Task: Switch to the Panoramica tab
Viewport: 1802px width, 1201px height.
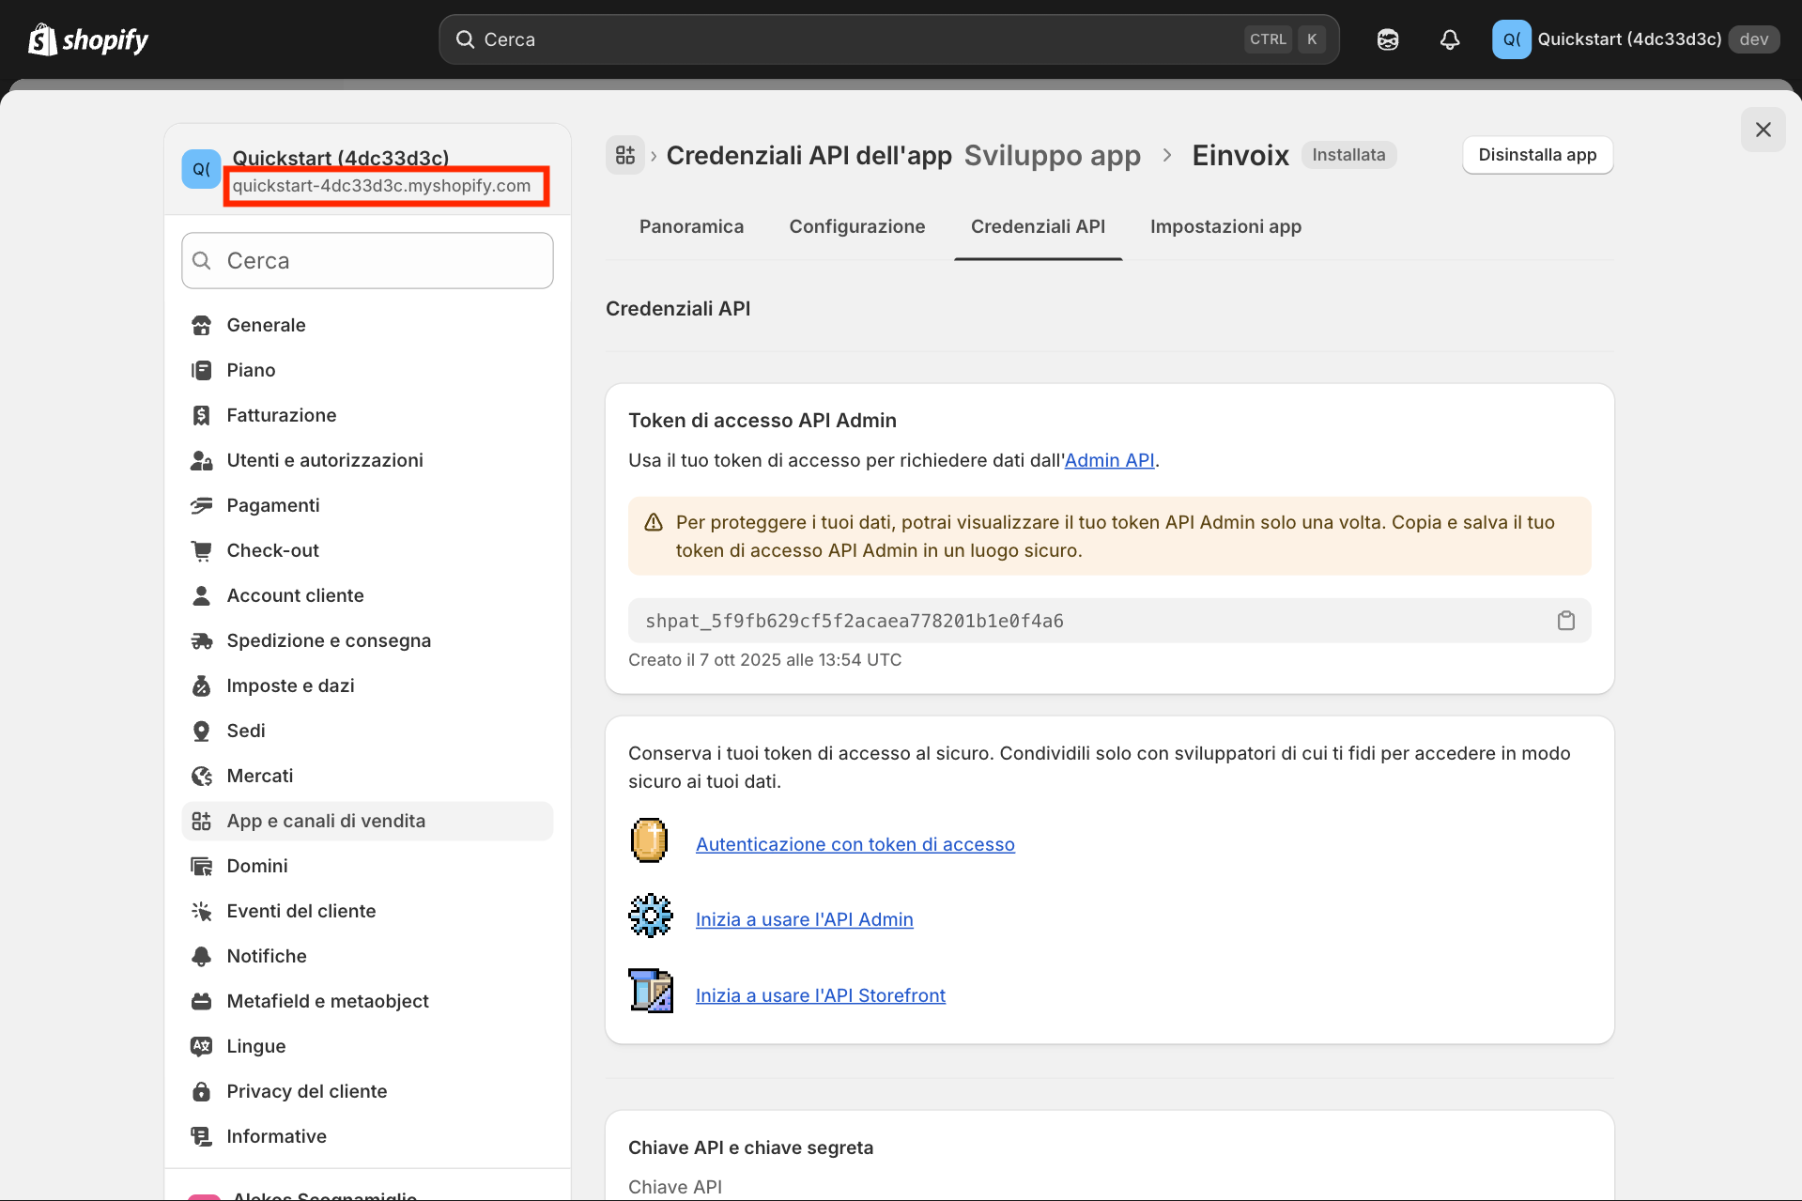Action: [690, 226]
